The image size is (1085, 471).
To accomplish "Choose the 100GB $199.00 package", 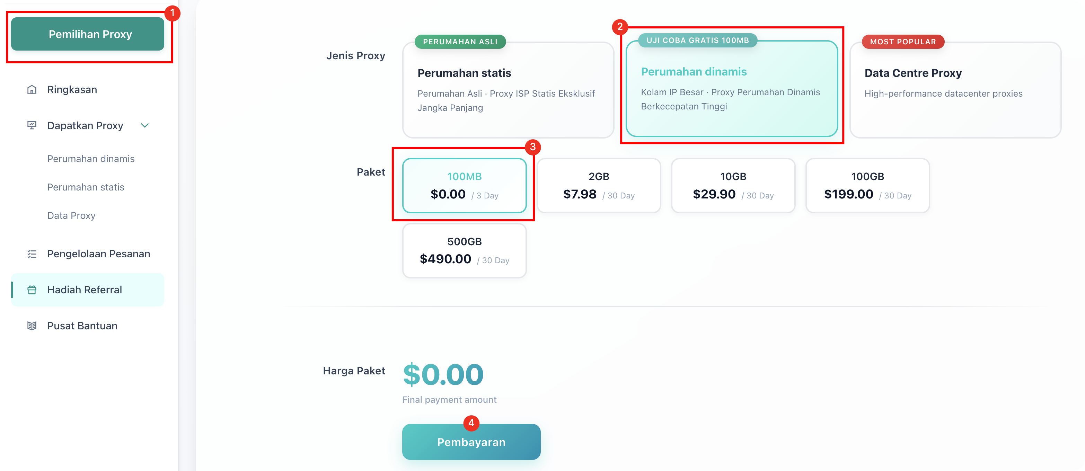I will click(867, 186).
